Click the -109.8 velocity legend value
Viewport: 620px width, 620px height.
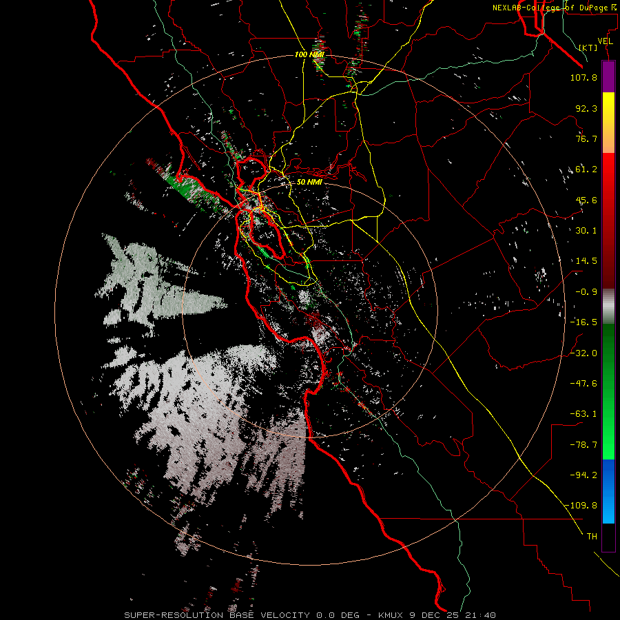tap(581, 506)
